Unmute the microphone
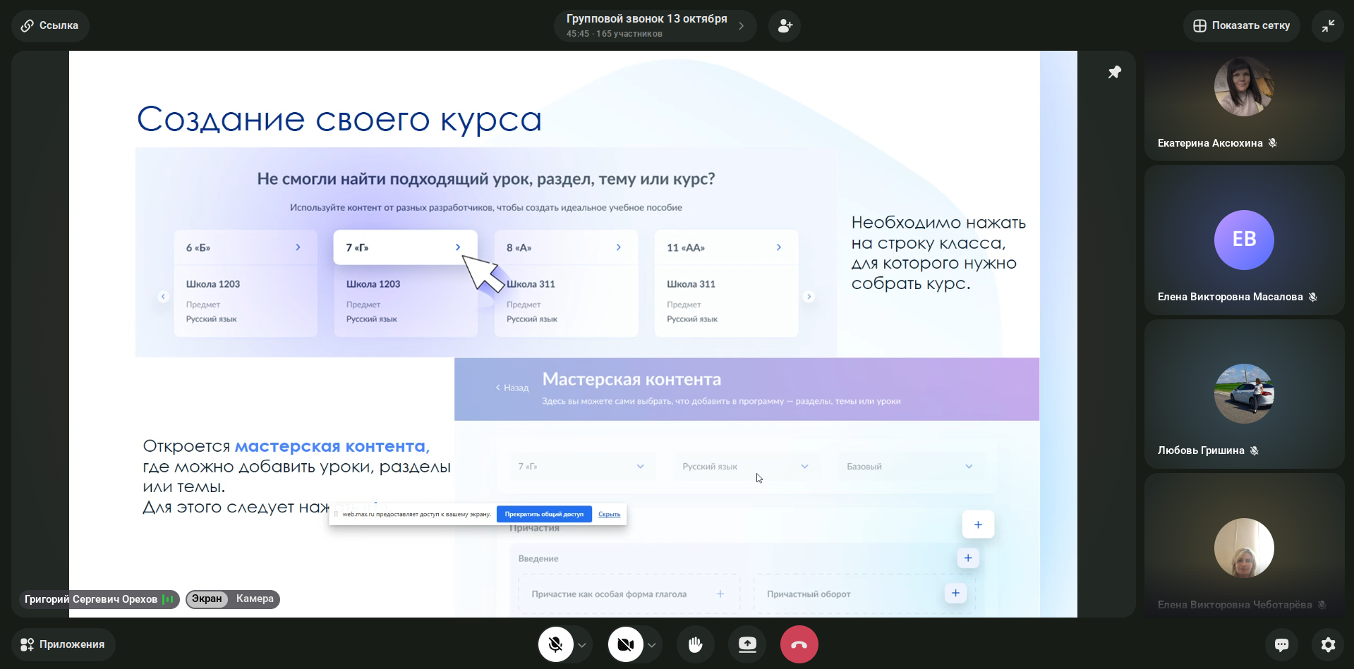Screen dimensions: 1354x669 pyautogui.click(x=555, y=644)
